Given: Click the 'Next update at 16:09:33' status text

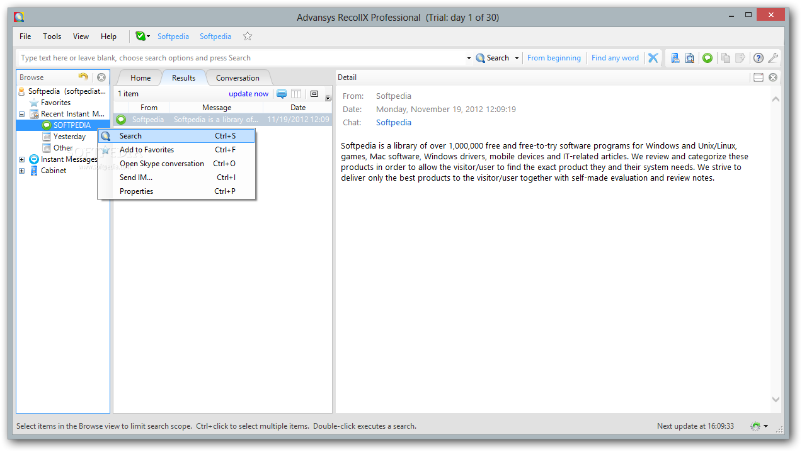Looking at the screenshot, I should tap(695, 426).
